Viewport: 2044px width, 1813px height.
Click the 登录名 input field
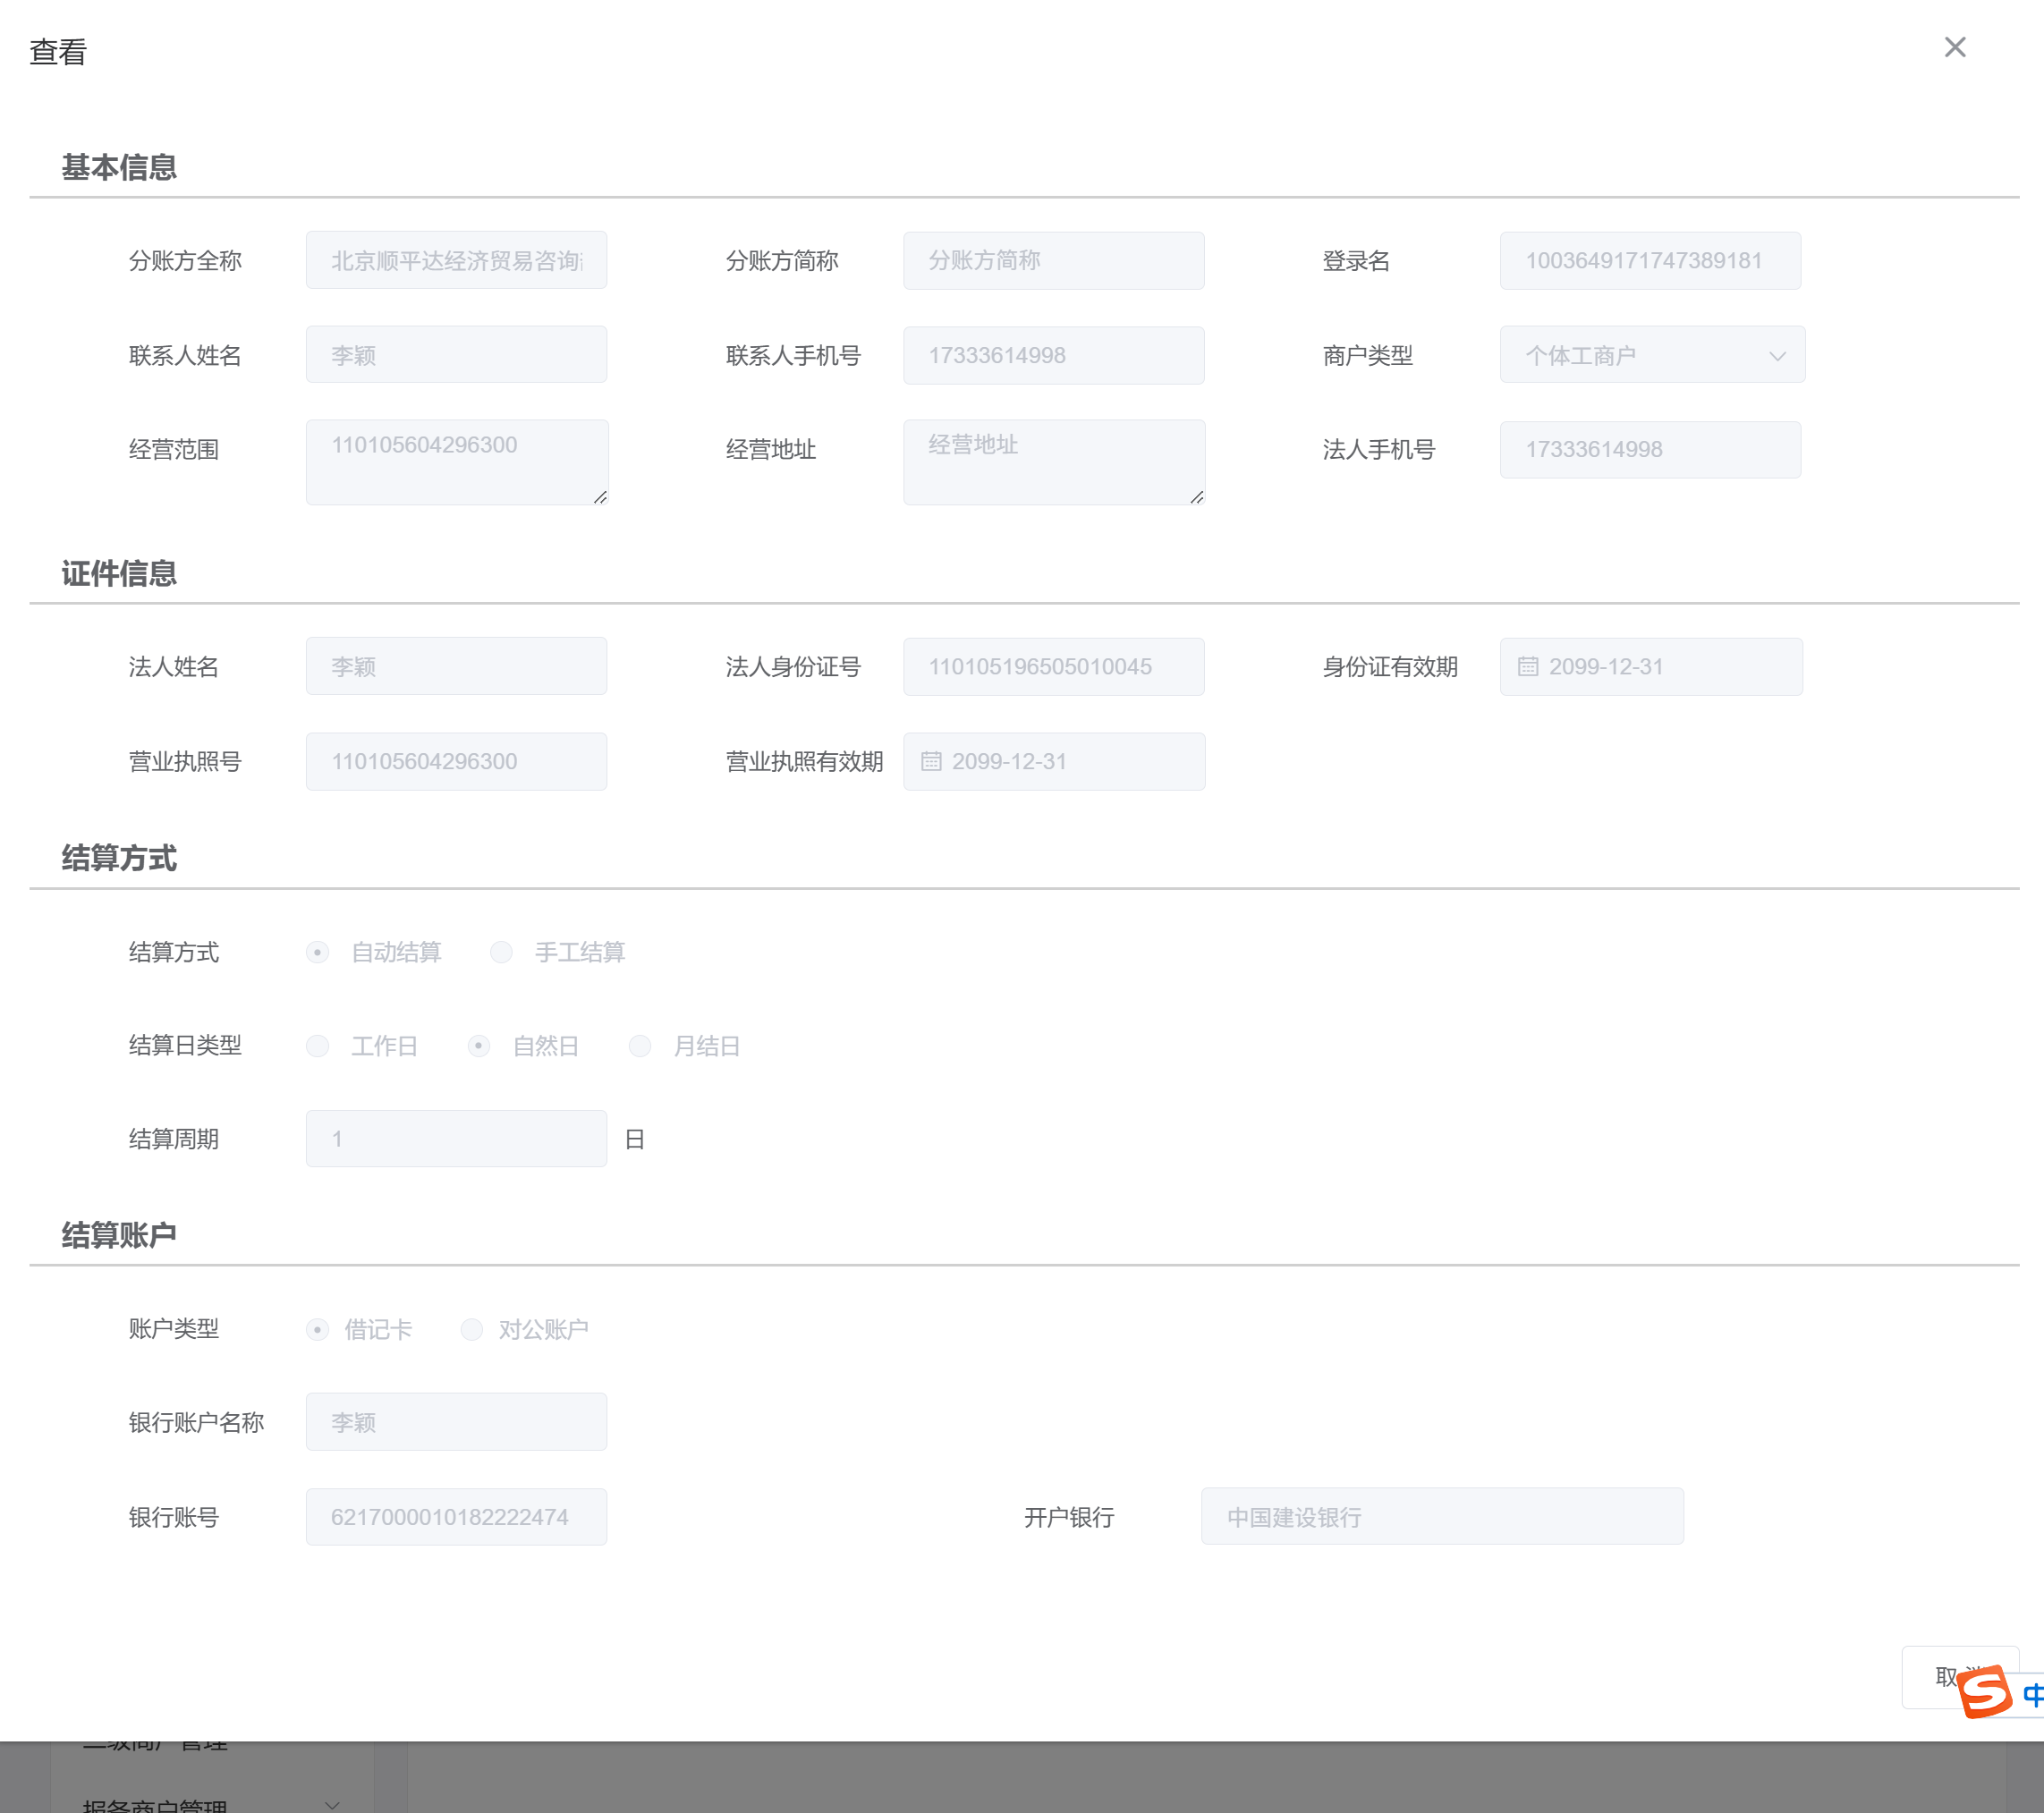pos(1649,261)
